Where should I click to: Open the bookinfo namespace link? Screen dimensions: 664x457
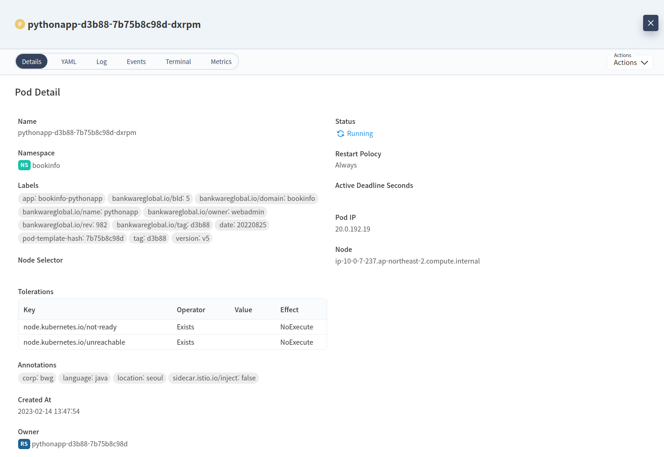[x=46, y=166]
